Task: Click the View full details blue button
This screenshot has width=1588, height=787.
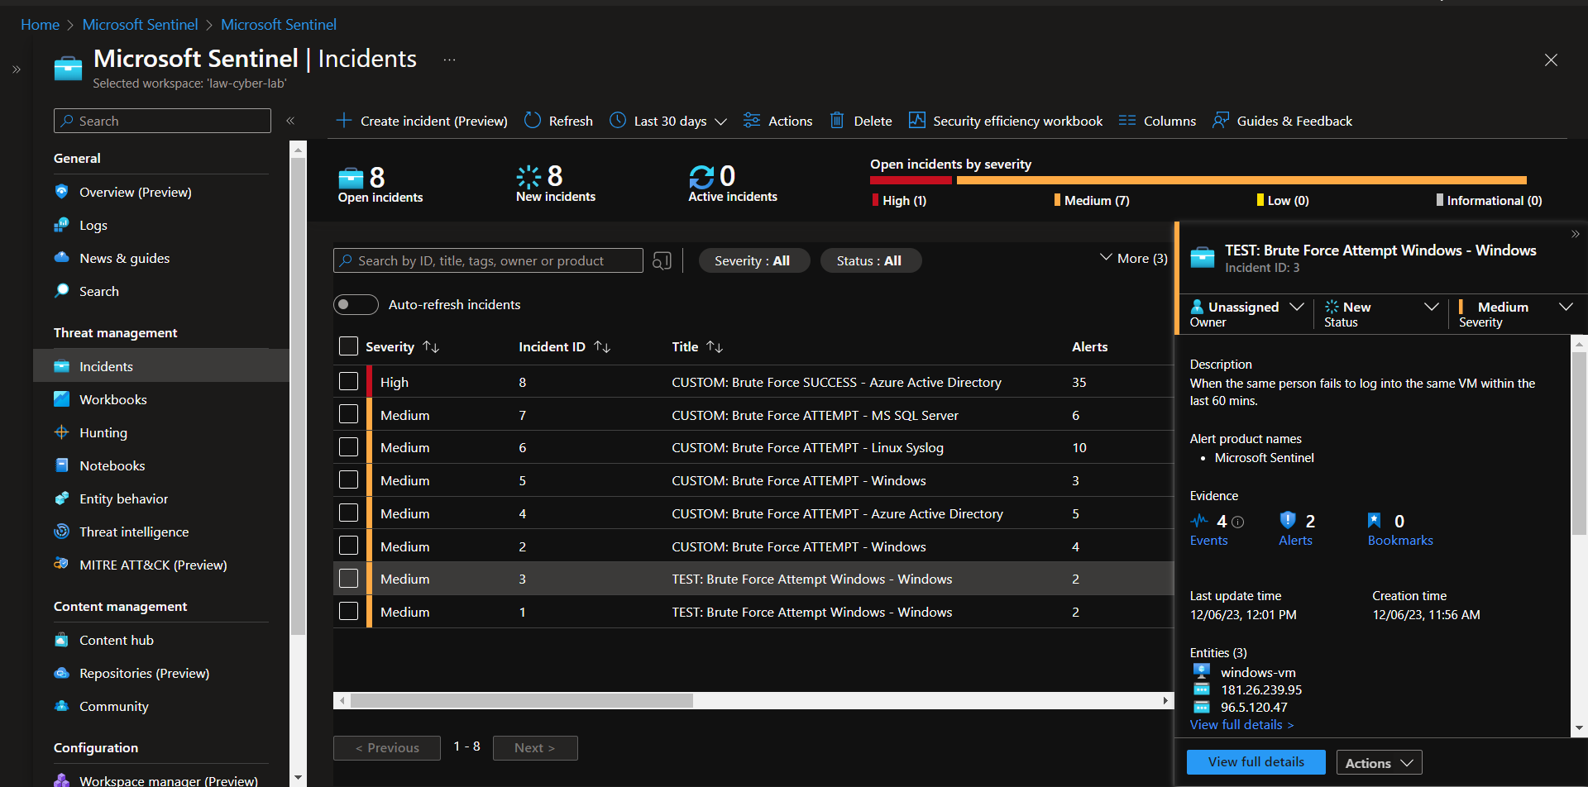Action: coord(1256,762)
